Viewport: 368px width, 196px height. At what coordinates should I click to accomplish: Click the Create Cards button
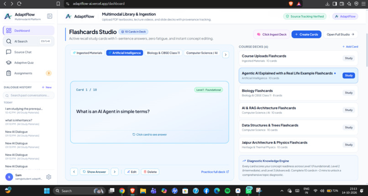point(306,34)
